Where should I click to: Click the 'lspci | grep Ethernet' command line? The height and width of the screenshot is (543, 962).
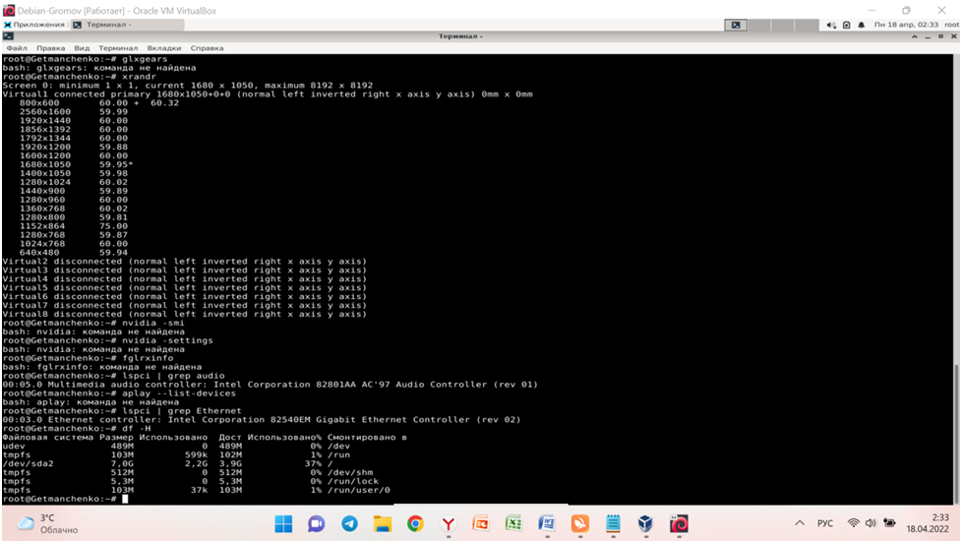(x=121, y=411)
